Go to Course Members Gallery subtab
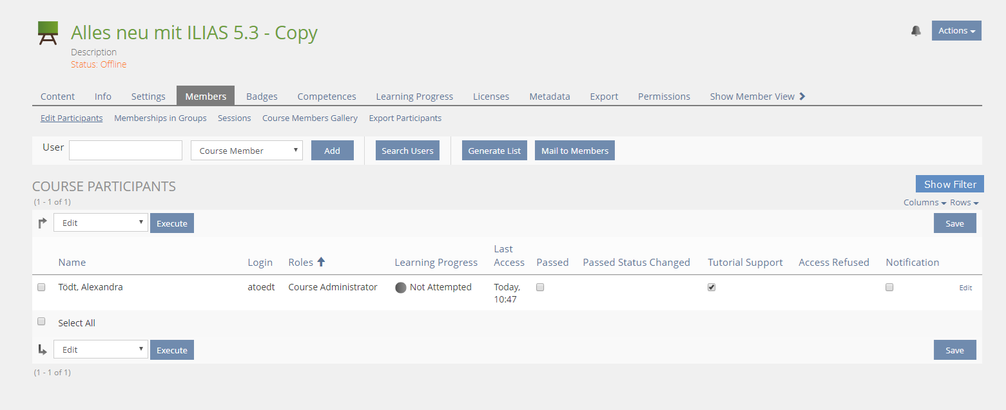 click(310, 118)
